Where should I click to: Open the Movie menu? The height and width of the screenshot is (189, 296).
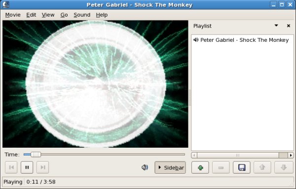pyautogui.click(x=13, y=15)
